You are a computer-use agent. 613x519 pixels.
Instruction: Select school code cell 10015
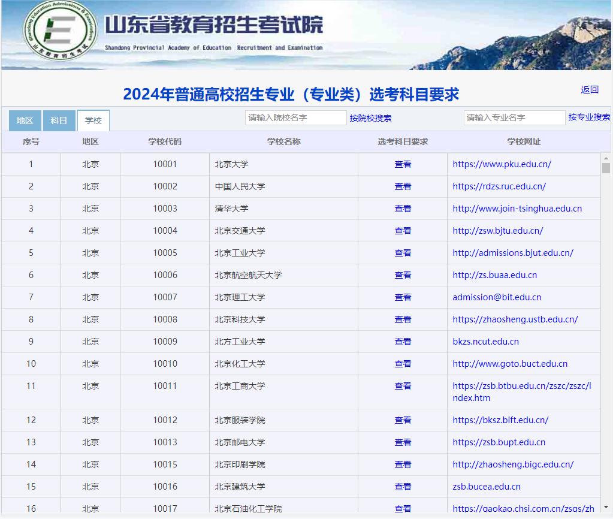(x=165, y=464)
